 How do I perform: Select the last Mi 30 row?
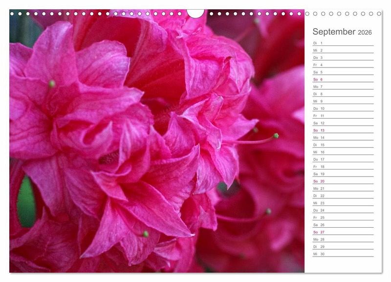(343, 254)
